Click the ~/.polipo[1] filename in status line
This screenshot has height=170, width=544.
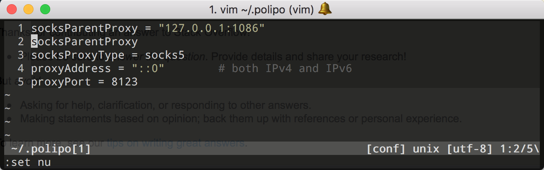(x=51, y=149)
